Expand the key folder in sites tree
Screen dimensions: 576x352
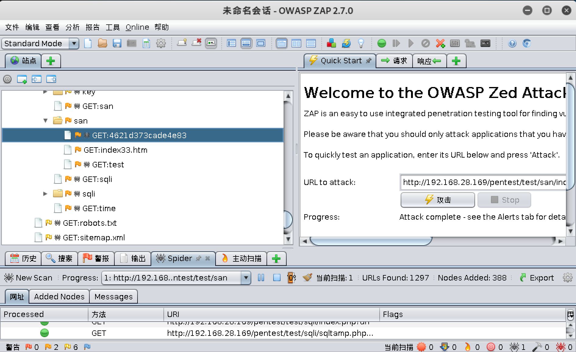[45, 92]
